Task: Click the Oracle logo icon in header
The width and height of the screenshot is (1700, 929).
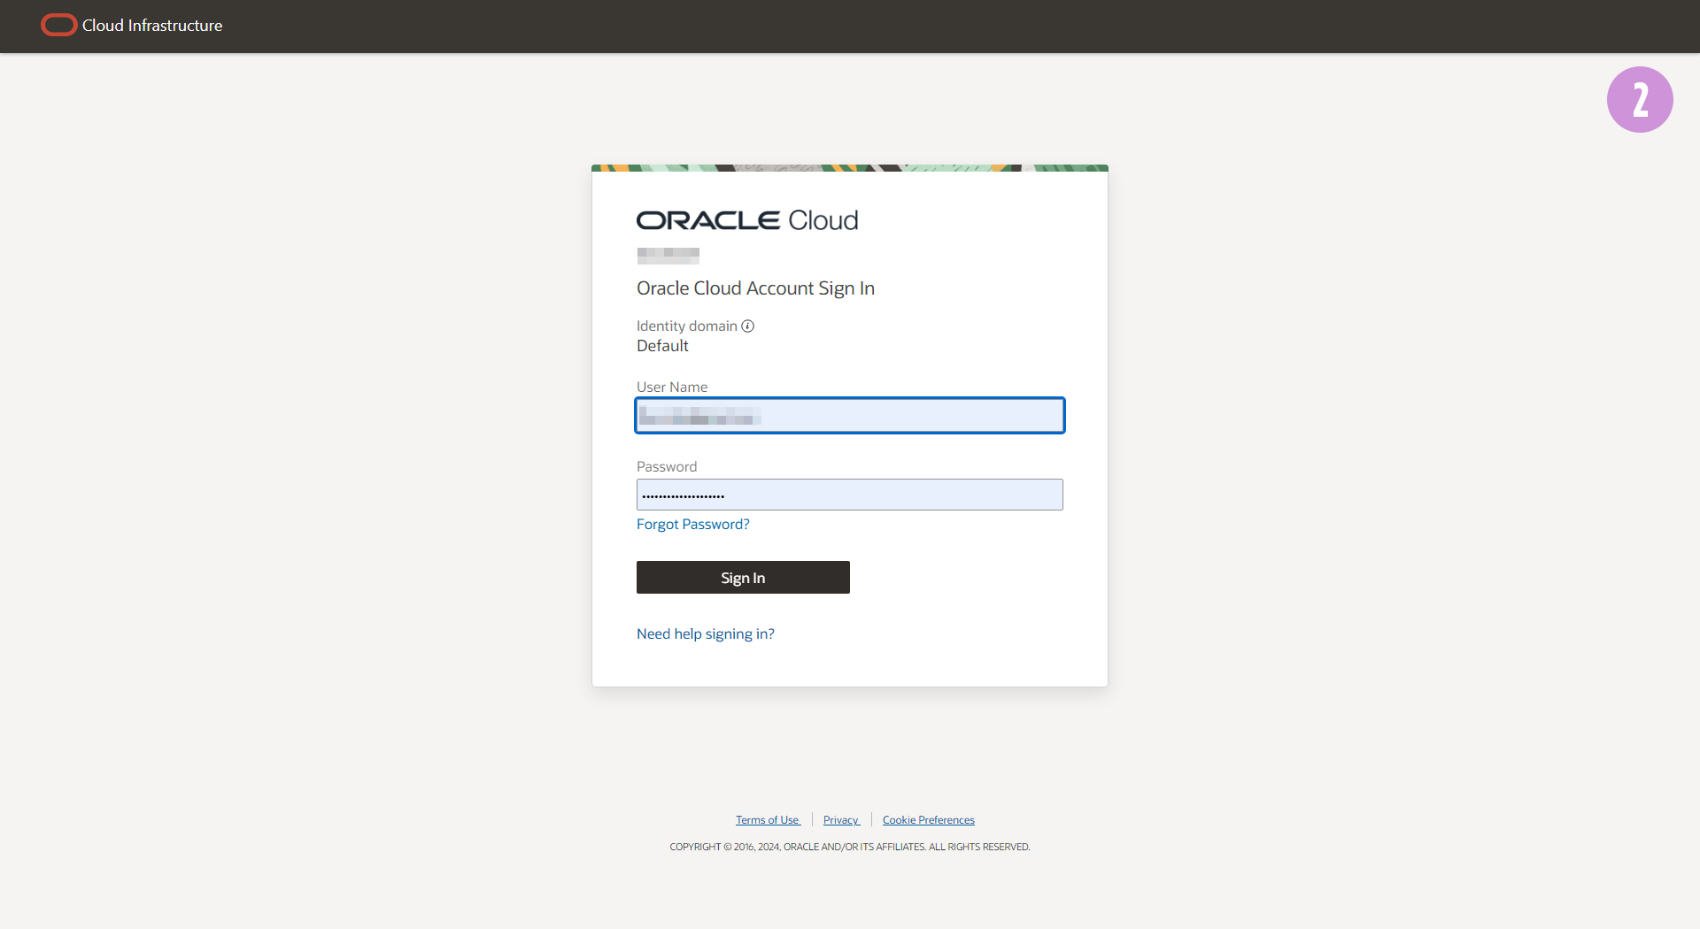Action: pyautogui.click(x=59, y=26)
